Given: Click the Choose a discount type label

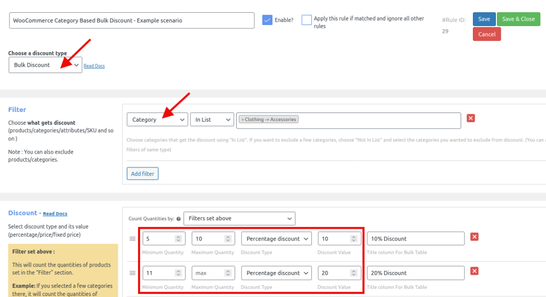Looking at the screenshot, I should click(x=38, y=53).
